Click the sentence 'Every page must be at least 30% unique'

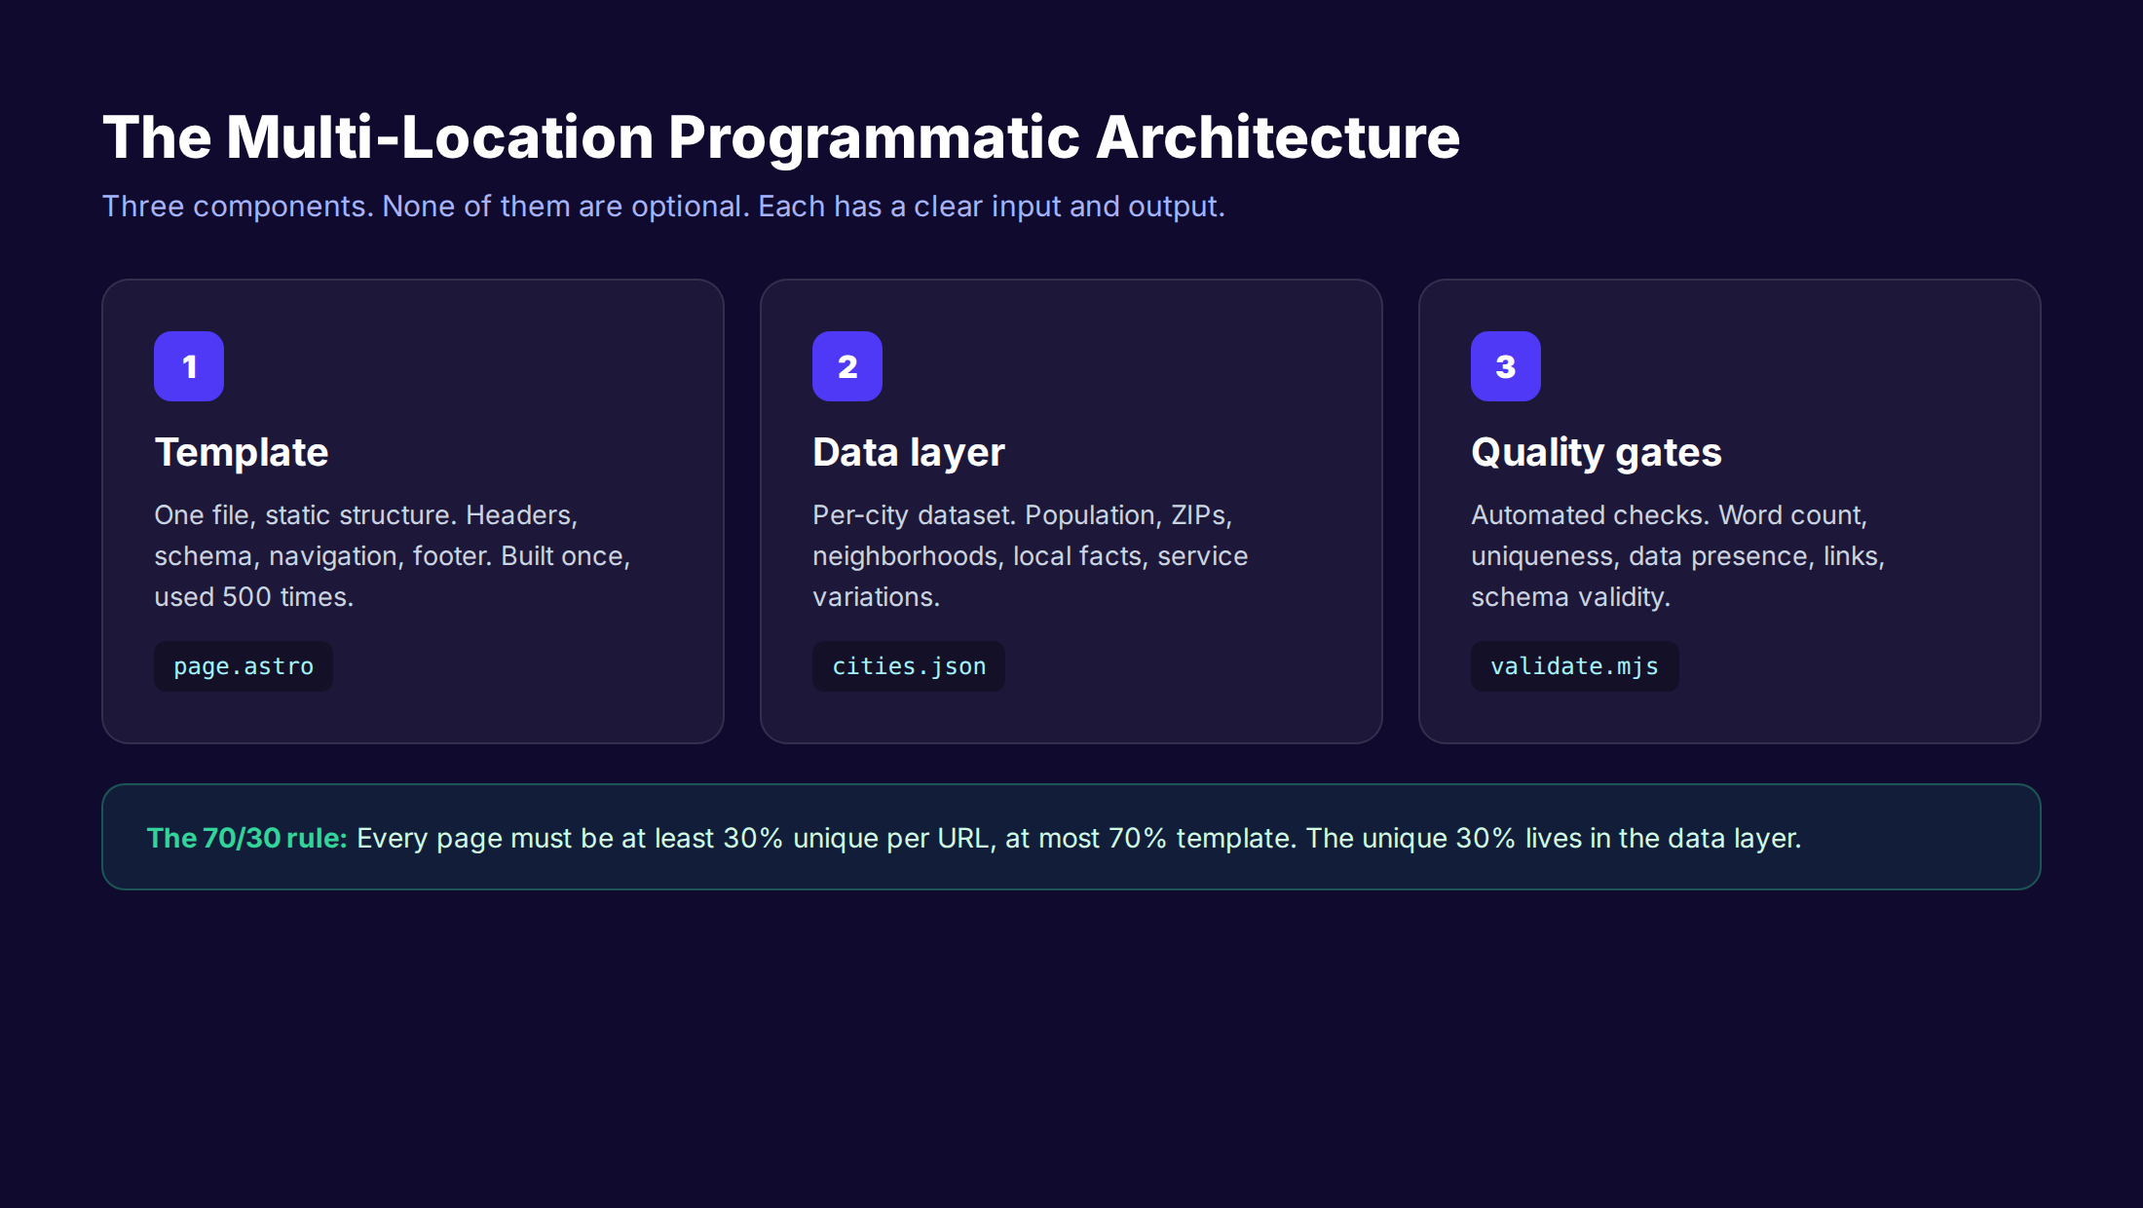click(x=1079, y=838)
